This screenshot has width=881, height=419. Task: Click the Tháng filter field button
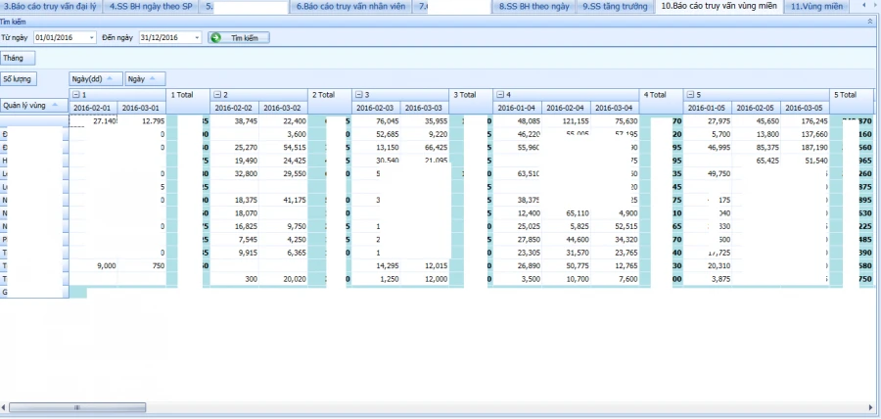coord(18,58)
